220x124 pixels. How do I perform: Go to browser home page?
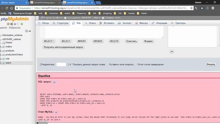(11, 8)
